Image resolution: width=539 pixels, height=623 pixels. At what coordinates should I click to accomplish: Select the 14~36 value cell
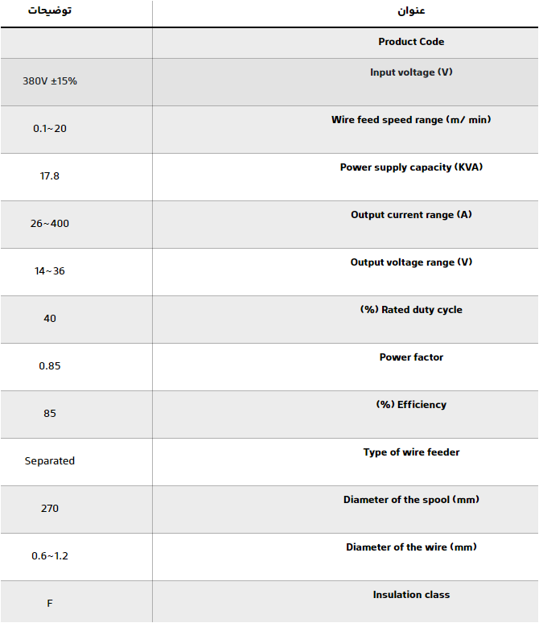click(50, 271)
